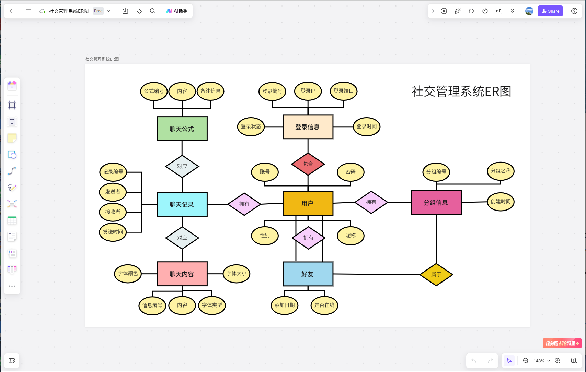Go back with the left arrow icon
Viewport: 586px width, 372px height.
[12, 11]
